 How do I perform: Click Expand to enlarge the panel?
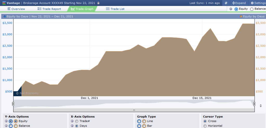239,3
